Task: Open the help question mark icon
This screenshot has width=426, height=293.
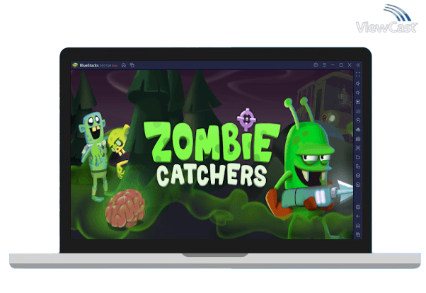Action: (316, 65)
